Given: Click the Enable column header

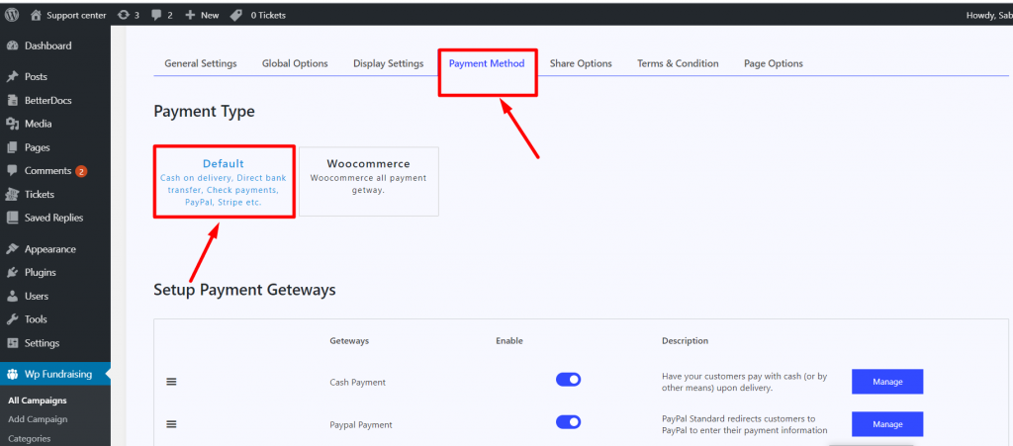Looking at the screenshot, I should (x=509, y=341).
